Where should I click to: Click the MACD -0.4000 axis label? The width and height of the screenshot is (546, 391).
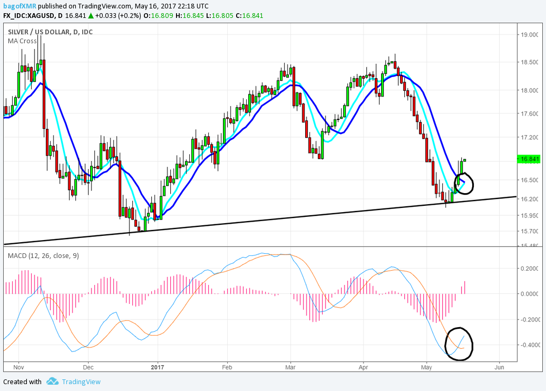(x=529, y=345)
